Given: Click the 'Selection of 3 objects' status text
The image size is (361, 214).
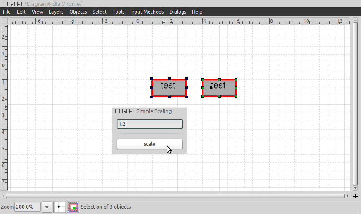Looking at the screenshot, I should click(106, 207).
